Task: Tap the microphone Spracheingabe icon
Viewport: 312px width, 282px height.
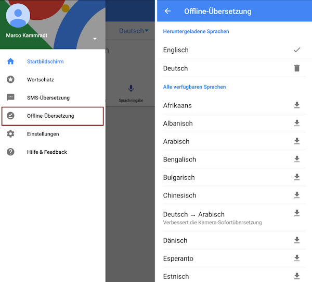Action: point(131,88)
